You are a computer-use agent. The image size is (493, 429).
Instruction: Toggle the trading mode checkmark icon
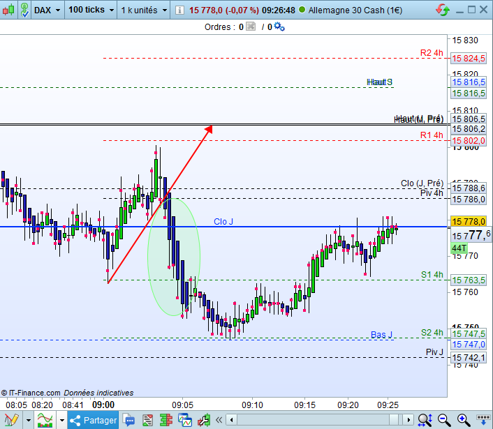24,10
